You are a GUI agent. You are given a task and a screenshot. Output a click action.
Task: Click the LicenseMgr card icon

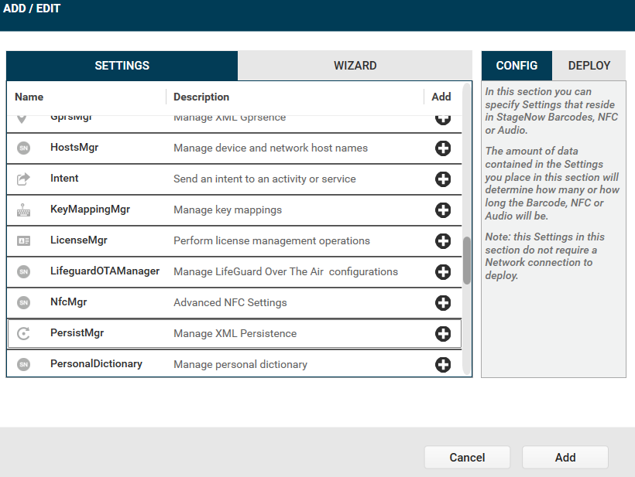23,241
